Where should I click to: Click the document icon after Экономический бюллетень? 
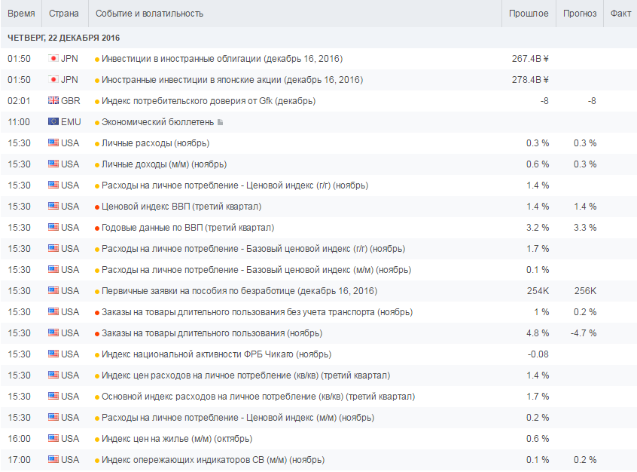point(220,122)
